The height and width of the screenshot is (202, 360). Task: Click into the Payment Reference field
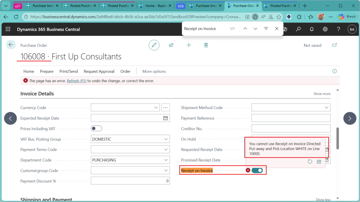point(291,118)
